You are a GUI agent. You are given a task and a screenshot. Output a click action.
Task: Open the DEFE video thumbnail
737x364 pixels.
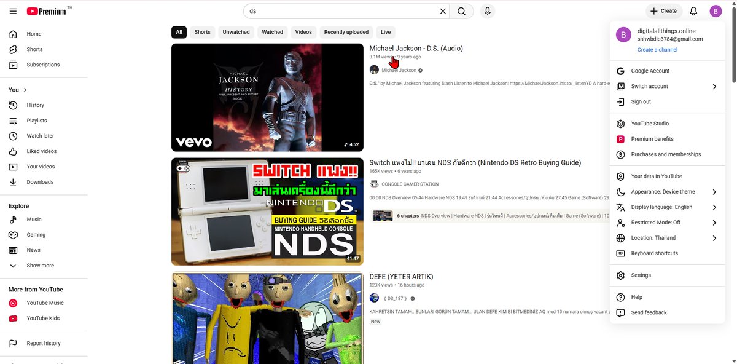click(x=267, y=318)
